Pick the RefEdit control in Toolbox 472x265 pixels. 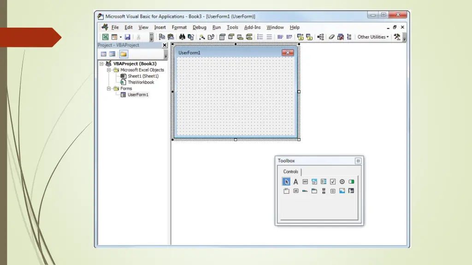(x=351, y=191)
